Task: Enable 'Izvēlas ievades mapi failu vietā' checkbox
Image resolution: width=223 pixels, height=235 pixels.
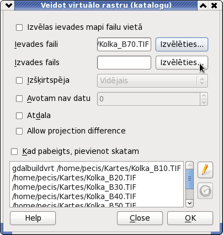Action: [x=19, y=28]
